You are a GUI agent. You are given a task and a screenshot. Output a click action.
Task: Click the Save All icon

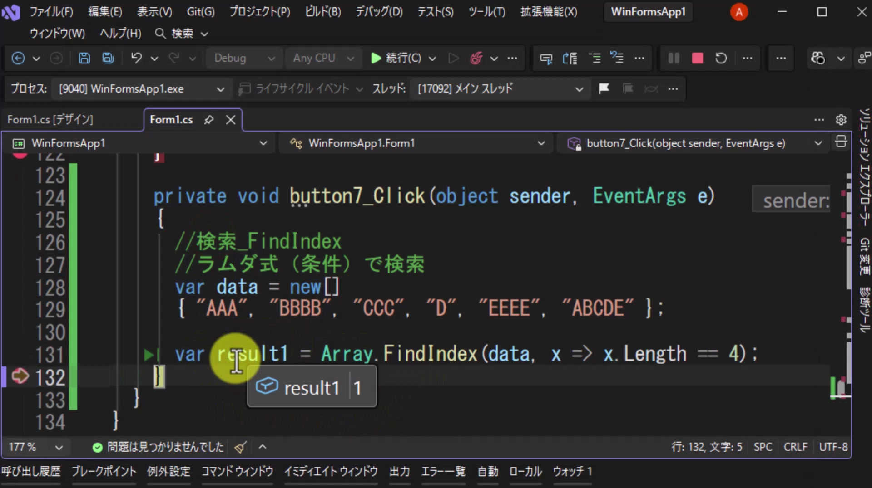click(108, 58)
